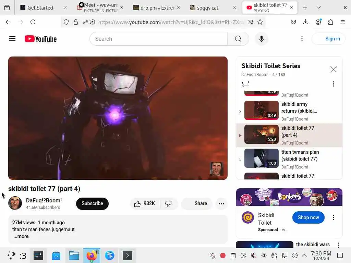Open the application launcher in taskbar

click(x=11, y=255)
